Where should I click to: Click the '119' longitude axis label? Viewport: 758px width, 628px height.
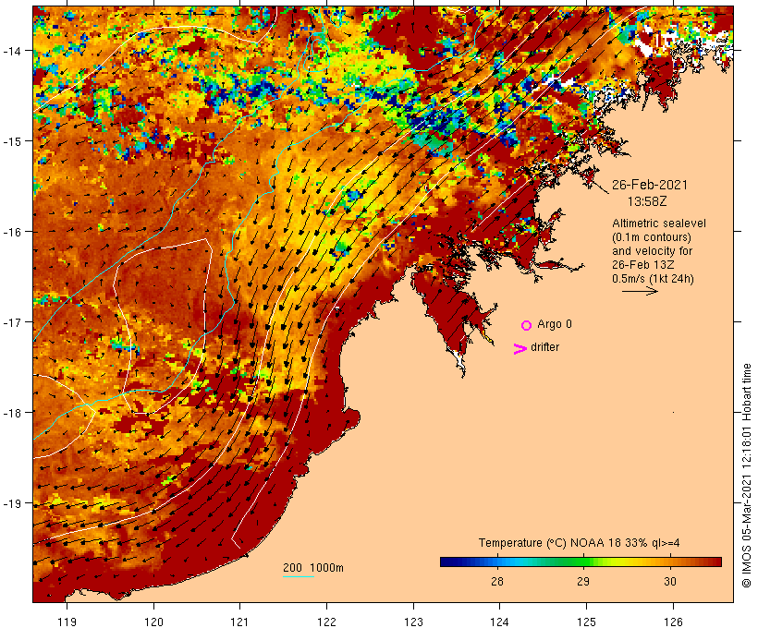click(67, 622)
